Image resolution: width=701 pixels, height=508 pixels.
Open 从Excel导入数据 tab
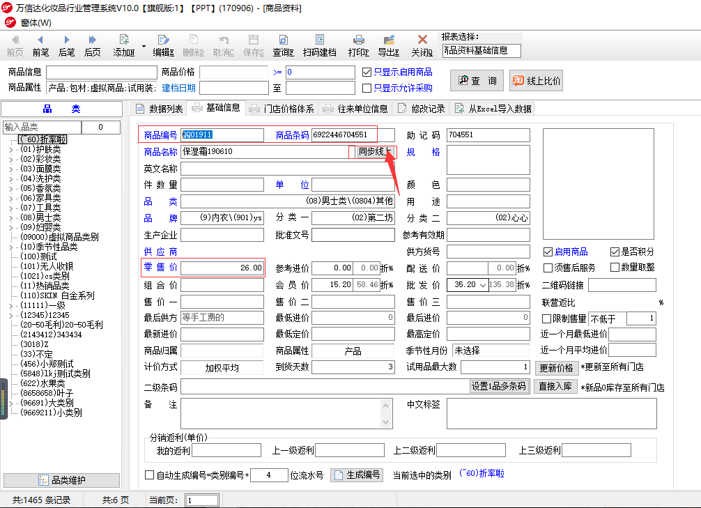pyautogui.click(x=493, y=109)
